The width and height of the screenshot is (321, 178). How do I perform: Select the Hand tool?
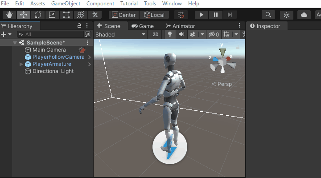9,15
